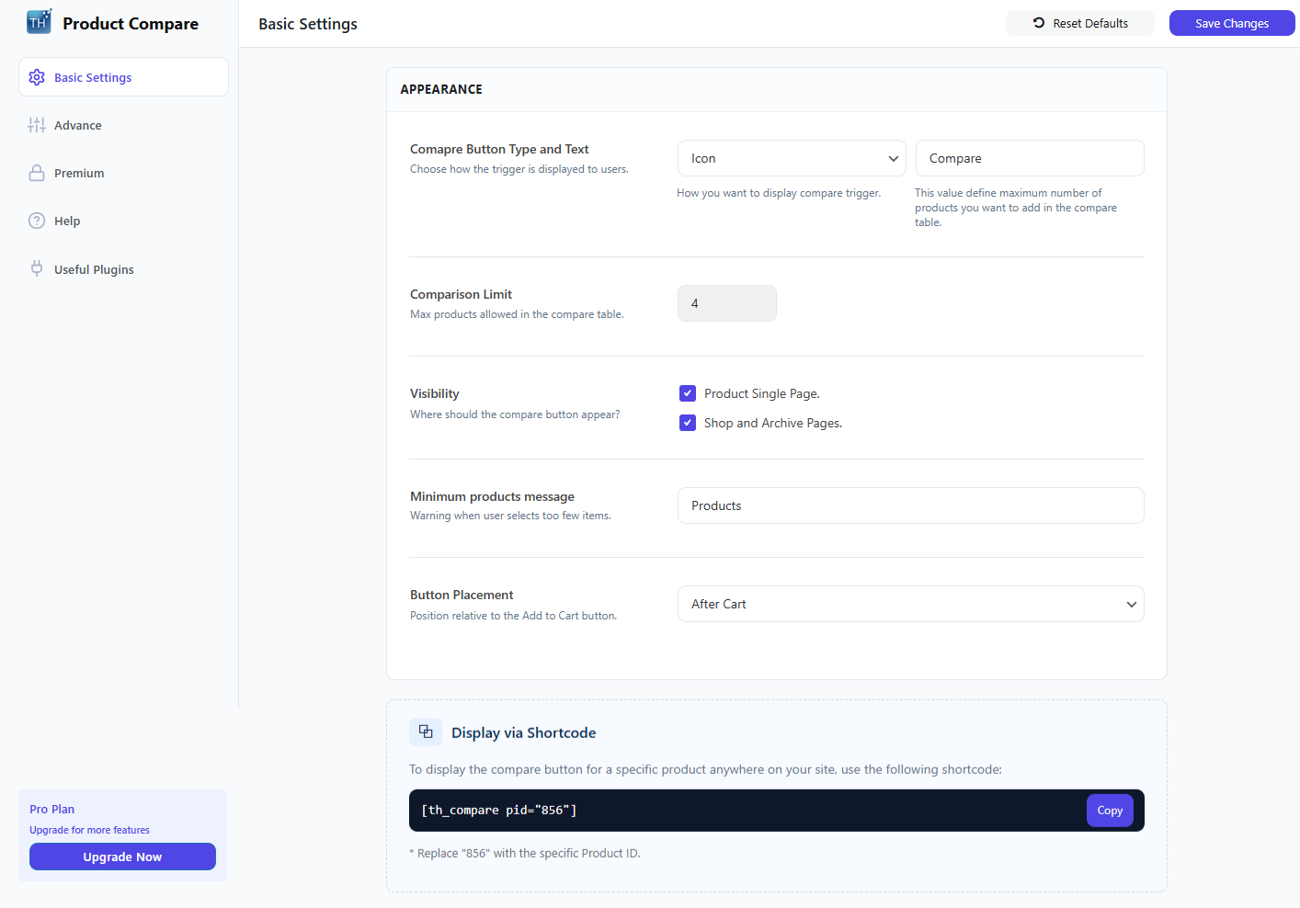Open the compare button type dropdown
1300x908 pixels.
(791, 157)
